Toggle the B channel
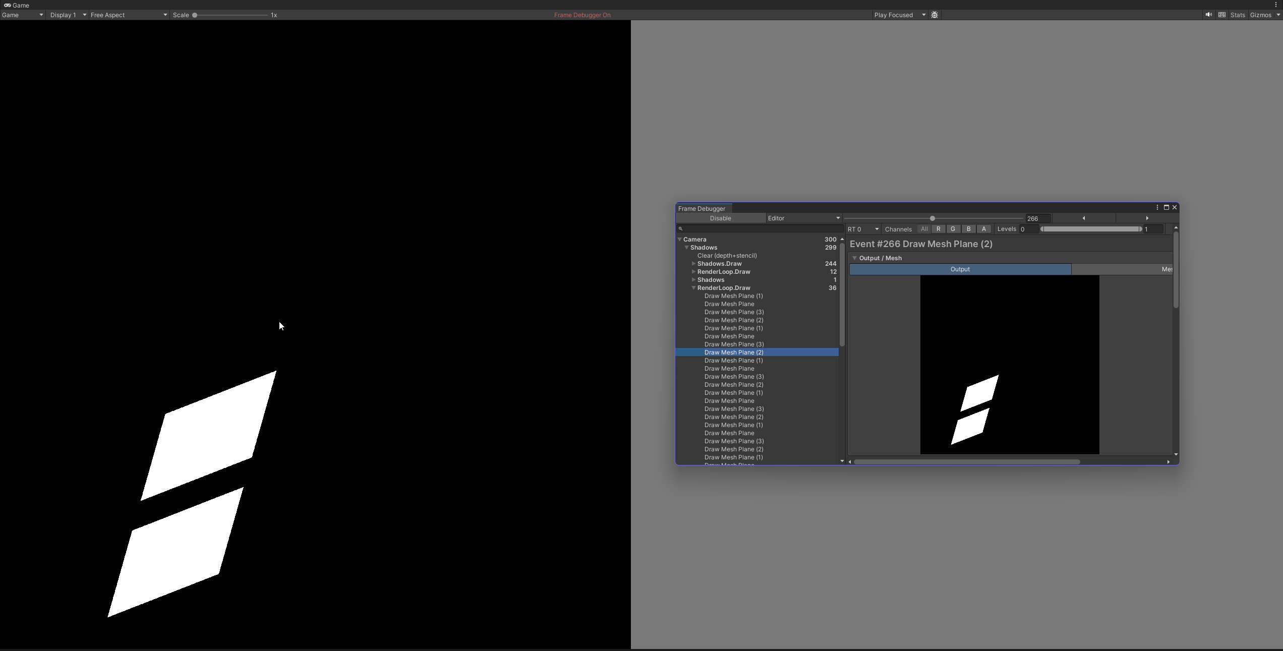 (968, 229)
